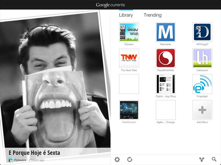
Task: Open the blank Agiler...Change edition tile
Action: pyautogui.click(x=166, y=110)
